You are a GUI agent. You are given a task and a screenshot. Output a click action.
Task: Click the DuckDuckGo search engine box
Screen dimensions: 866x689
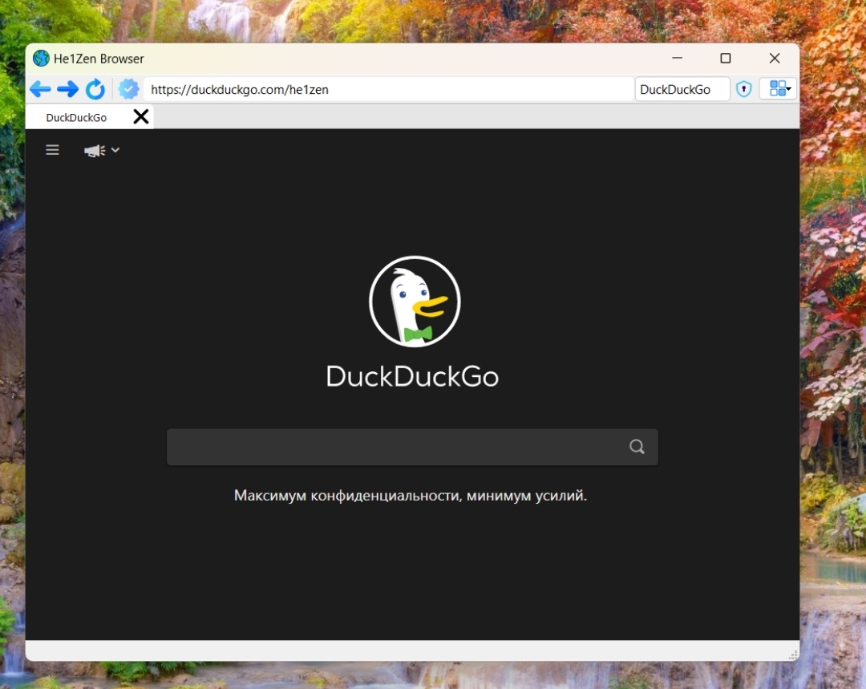(682, 90)
